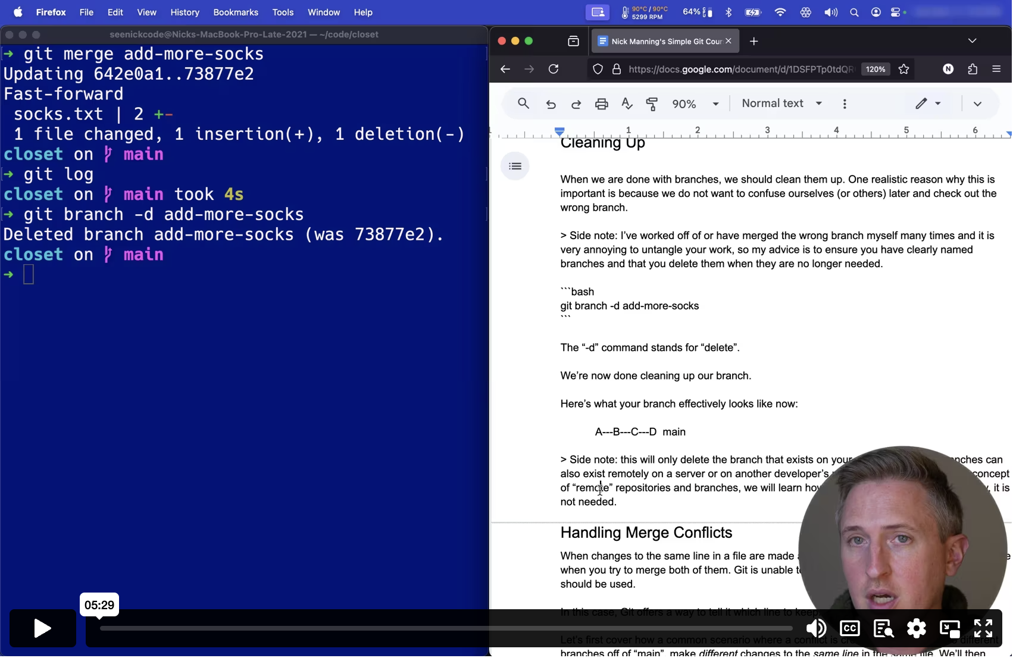Open the Window menu
1013x658 pixels.
pyautogui.click(x=324, y=12)
